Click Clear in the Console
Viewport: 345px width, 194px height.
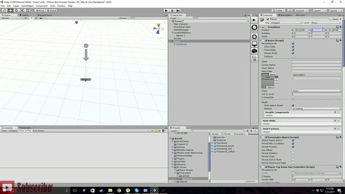tap(4, 130)
